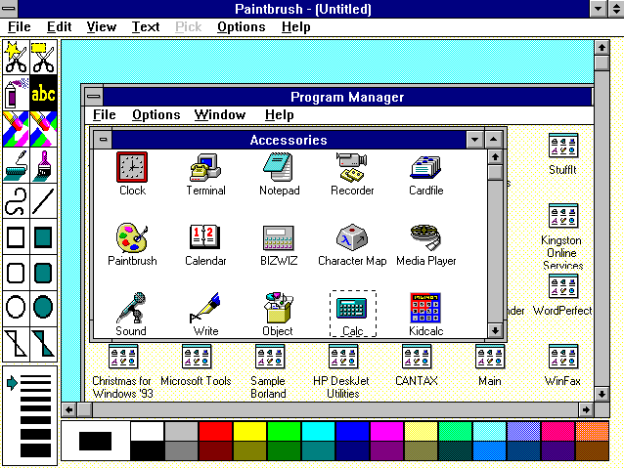The image size is (624, 469).
Task: Click the Cardfile icon in Accessories
Action: coord(425,167)
